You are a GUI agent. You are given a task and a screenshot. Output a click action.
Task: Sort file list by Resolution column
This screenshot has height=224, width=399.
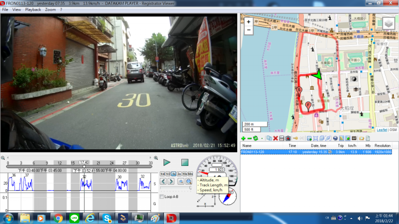[382, 145]
